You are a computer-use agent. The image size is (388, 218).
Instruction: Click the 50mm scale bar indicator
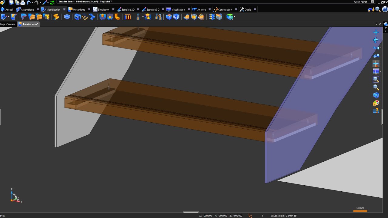pyautogui.click(x=360, y=209)
